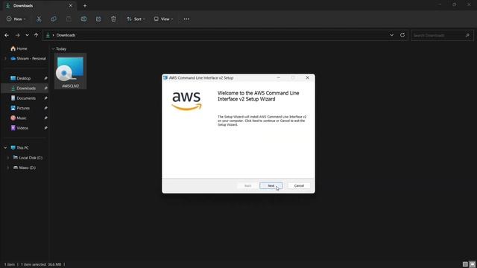The width and height of the screenshot is (477, 268).
Task: Click the Search Downloads field
Action: point(442,35)
